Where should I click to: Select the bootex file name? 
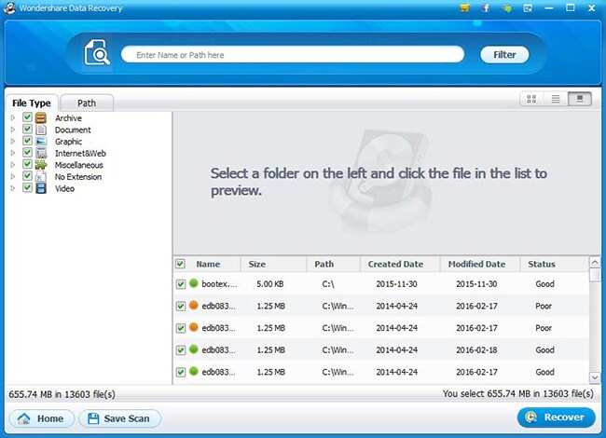click(219, 284)
